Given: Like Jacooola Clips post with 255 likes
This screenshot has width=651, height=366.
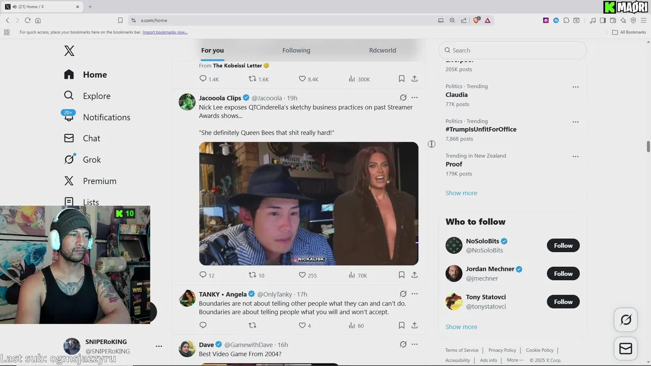Looking at the screenshot, I should 308,275.
